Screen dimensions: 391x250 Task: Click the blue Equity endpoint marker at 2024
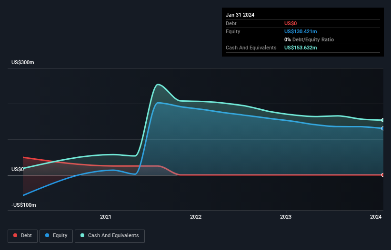coord(383,128)
